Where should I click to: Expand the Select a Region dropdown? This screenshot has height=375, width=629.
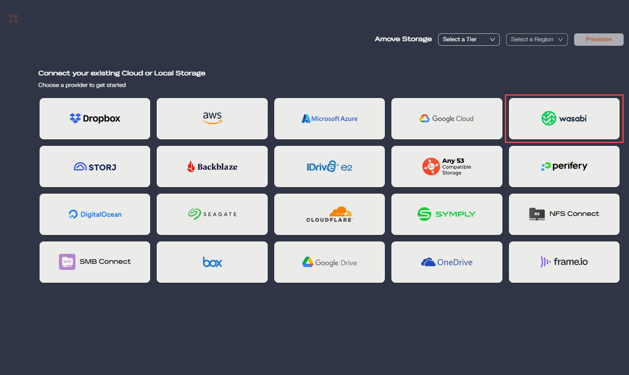coord(537,40)
